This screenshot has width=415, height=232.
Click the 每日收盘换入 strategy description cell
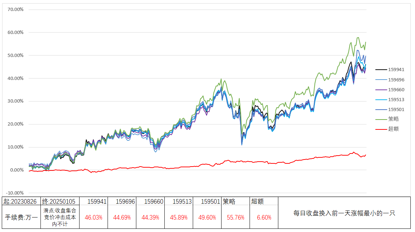(x=344, y=213)
